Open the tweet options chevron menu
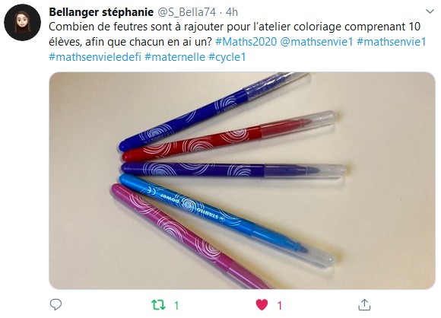The image size is (441, 318). [x=430, y=11]
